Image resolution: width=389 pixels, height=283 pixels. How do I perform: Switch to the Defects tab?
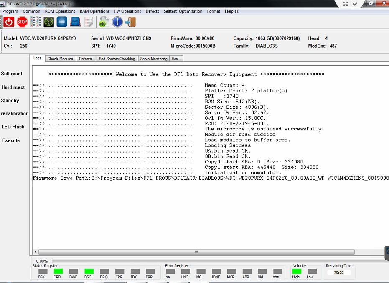[85, 59]
